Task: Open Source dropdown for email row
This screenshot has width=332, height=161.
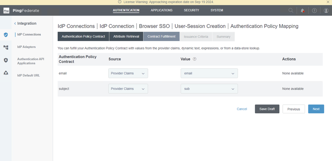Action: pos(128,74)
